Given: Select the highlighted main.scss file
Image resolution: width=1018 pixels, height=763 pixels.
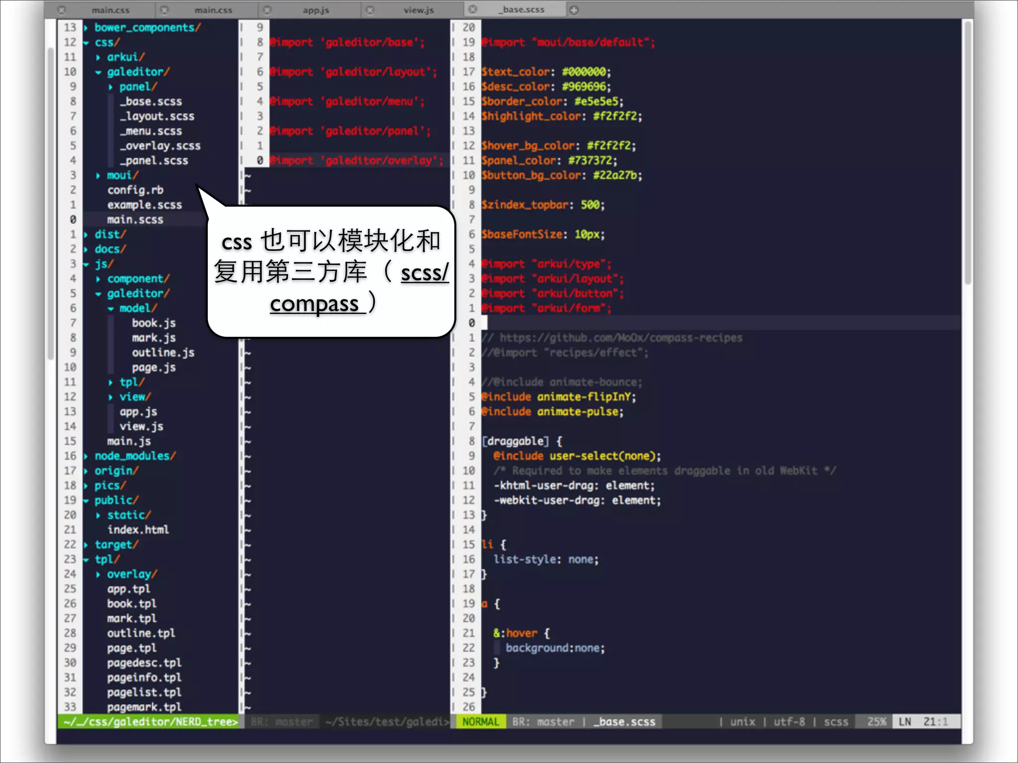Looking at the screenshot, I should [135, 220].
